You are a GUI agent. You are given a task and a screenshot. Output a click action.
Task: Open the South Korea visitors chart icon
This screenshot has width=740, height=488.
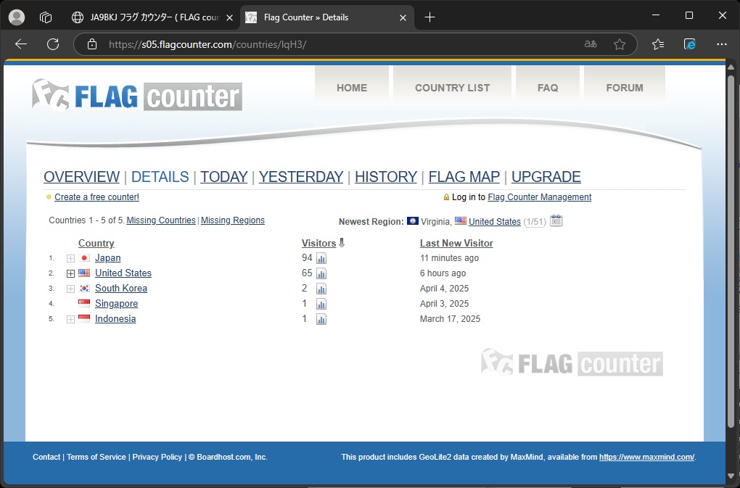(321, 289)
